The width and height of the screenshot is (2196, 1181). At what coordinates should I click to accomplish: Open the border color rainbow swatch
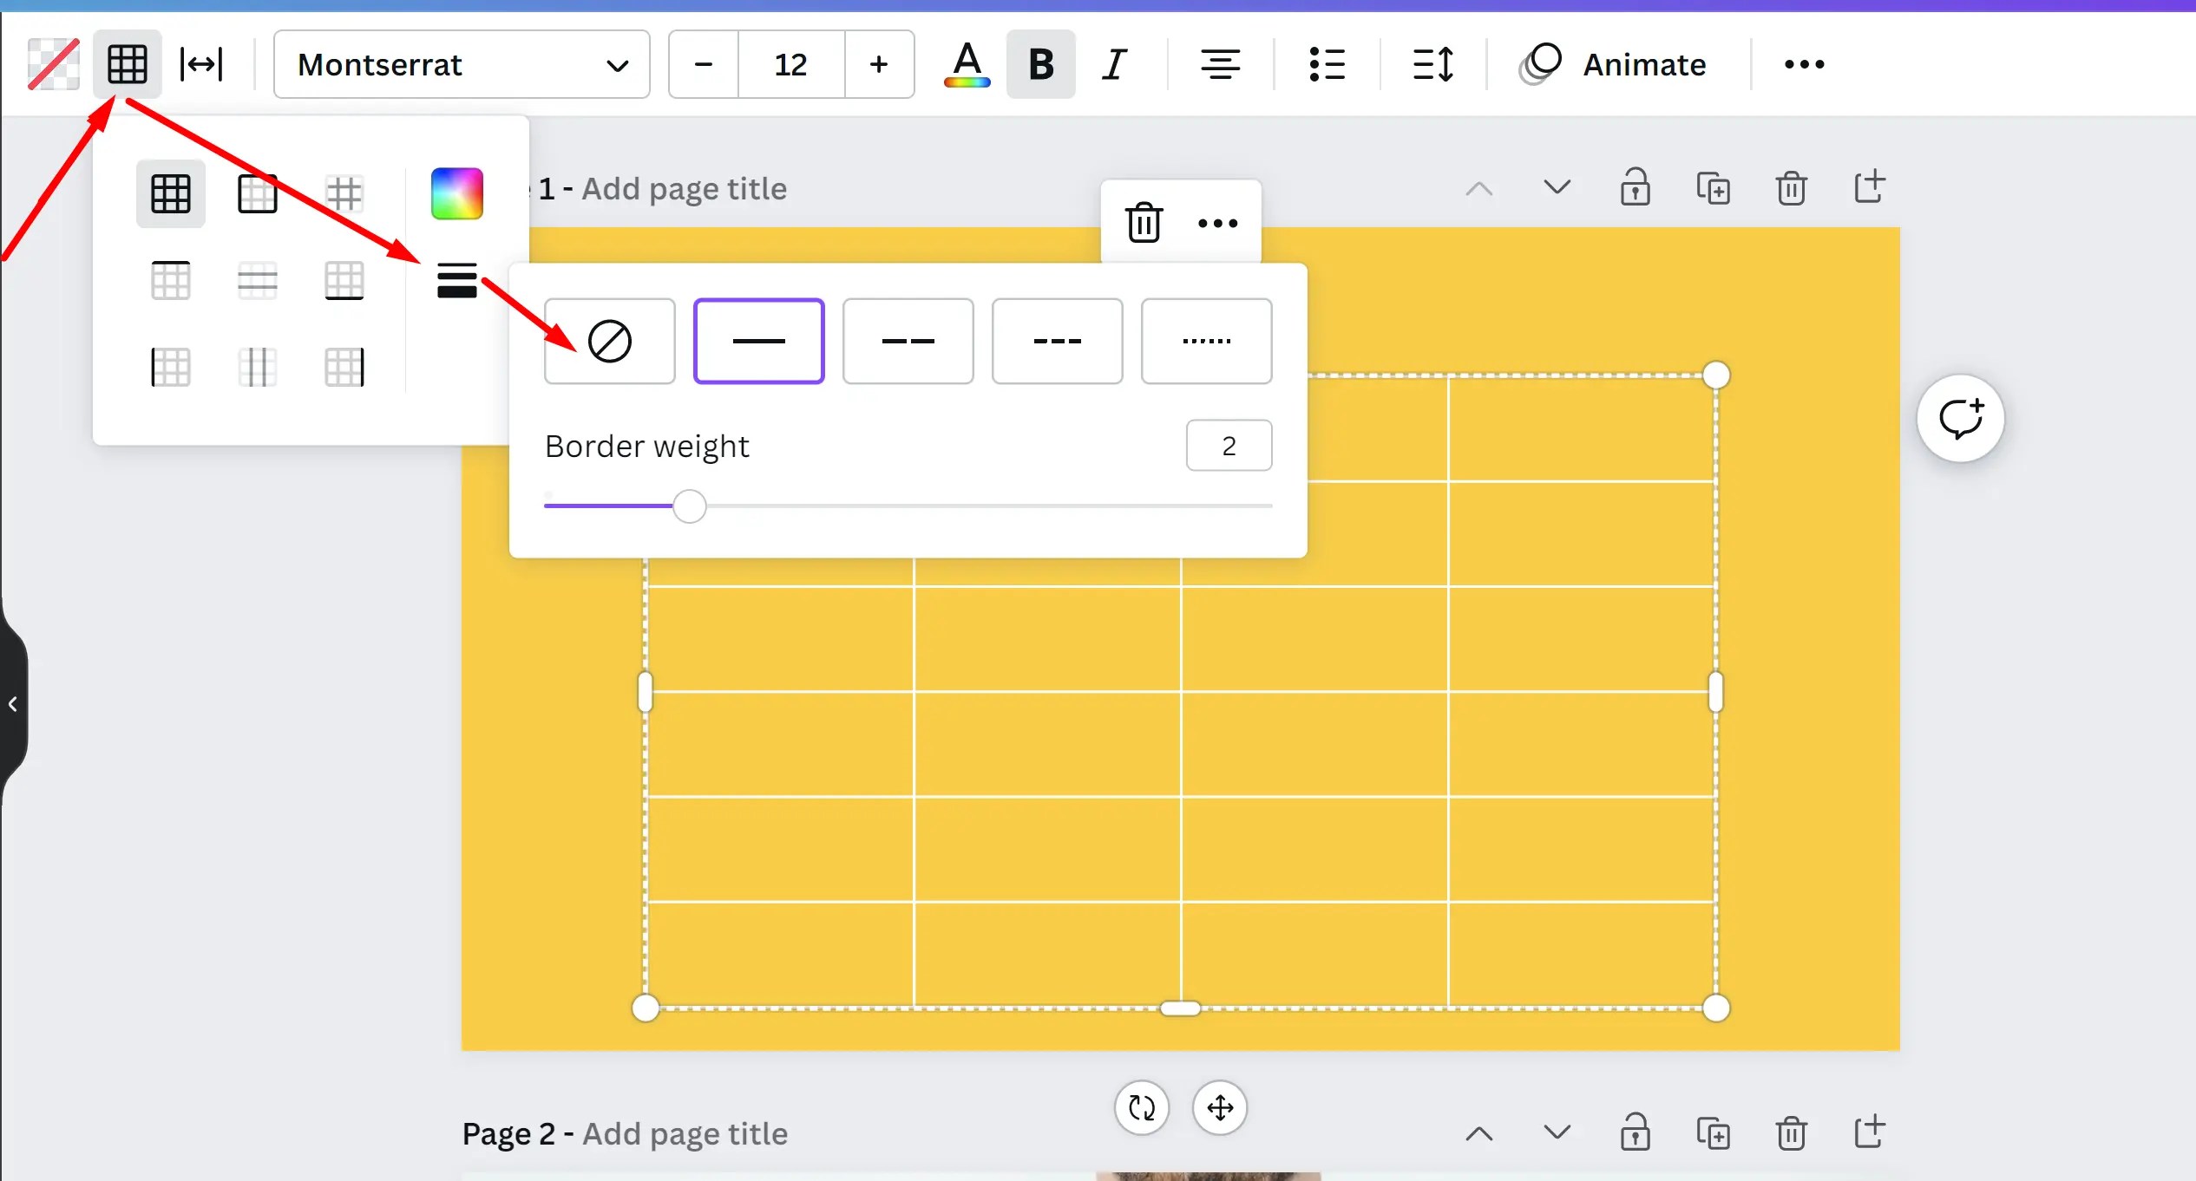pyautogui.click(x=456, y=192)
